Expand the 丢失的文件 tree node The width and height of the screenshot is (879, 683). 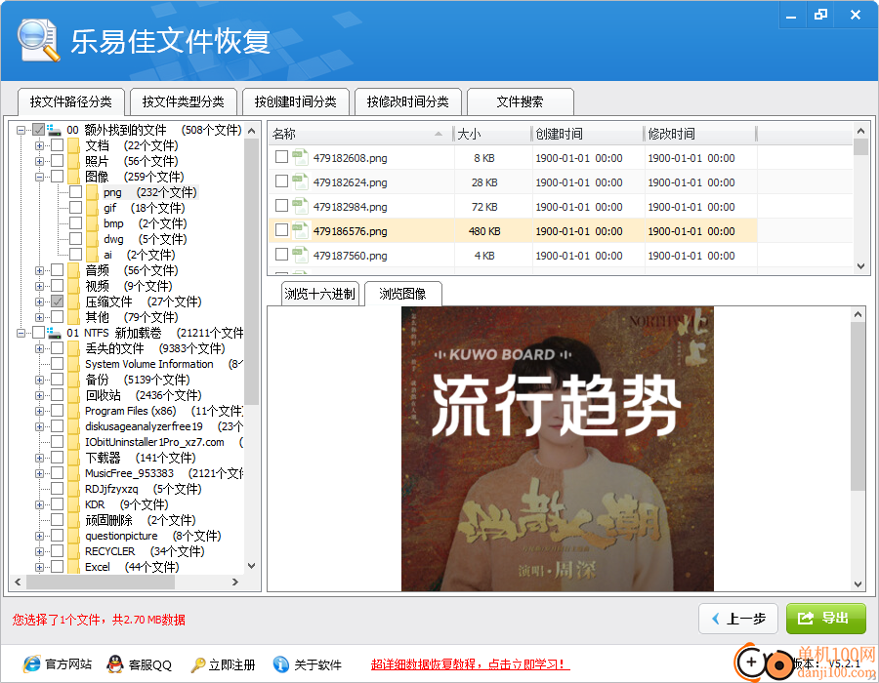[39, 348]
